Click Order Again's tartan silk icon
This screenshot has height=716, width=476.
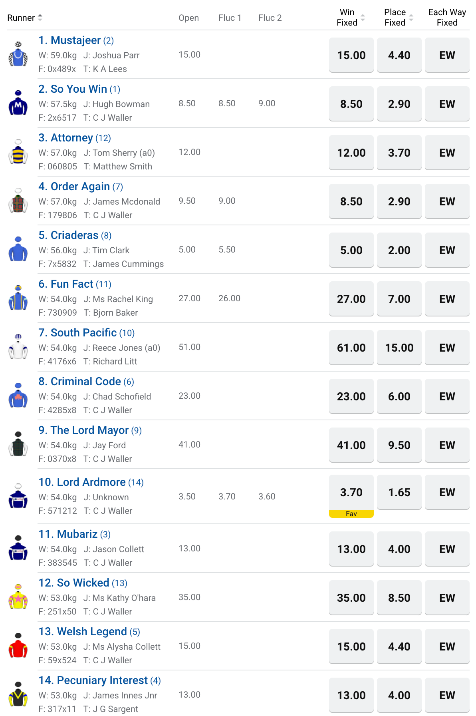pos(18,201)
